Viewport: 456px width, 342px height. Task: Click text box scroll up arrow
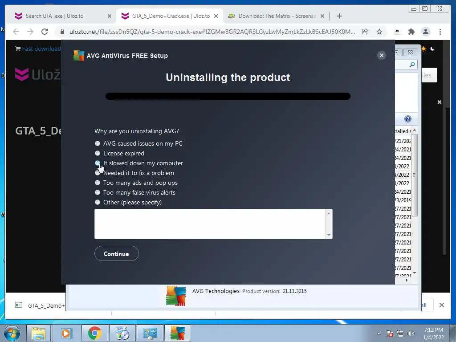click(329, 213)
